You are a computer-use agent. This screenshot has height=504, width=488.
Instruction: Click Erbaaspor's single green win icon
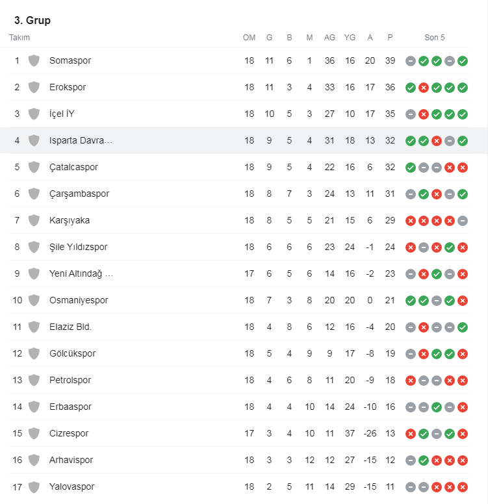(437, 407)
